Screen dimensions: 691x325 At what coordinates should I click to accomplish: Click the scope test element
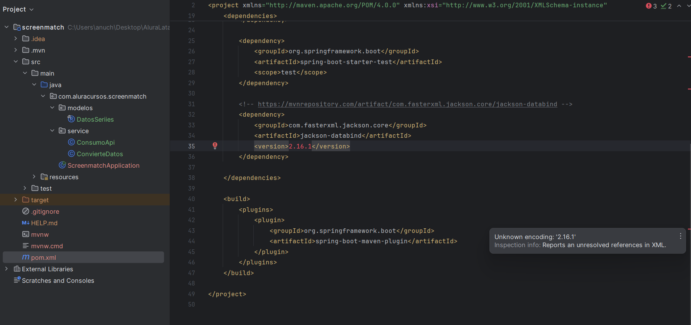click(x=290, y=72)
